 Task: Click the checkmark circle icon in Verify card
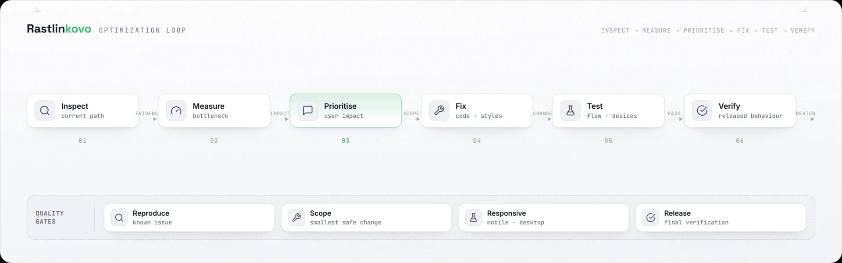pos(702,110)
